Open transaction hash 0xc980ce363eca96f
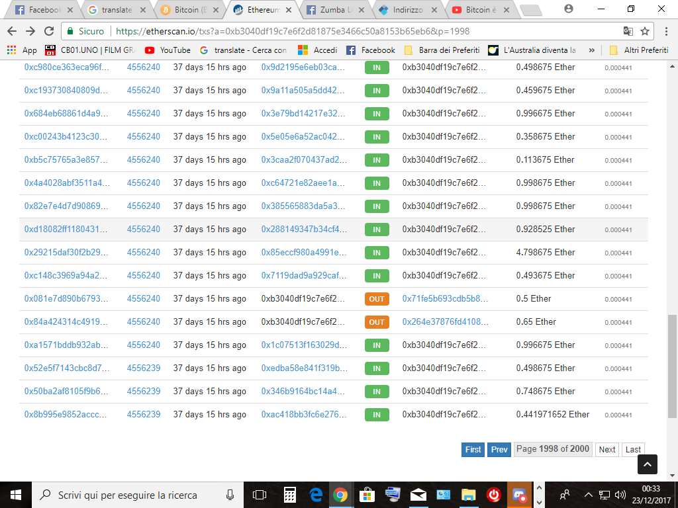Screen dimensions: 678x508 click(66, 67)
